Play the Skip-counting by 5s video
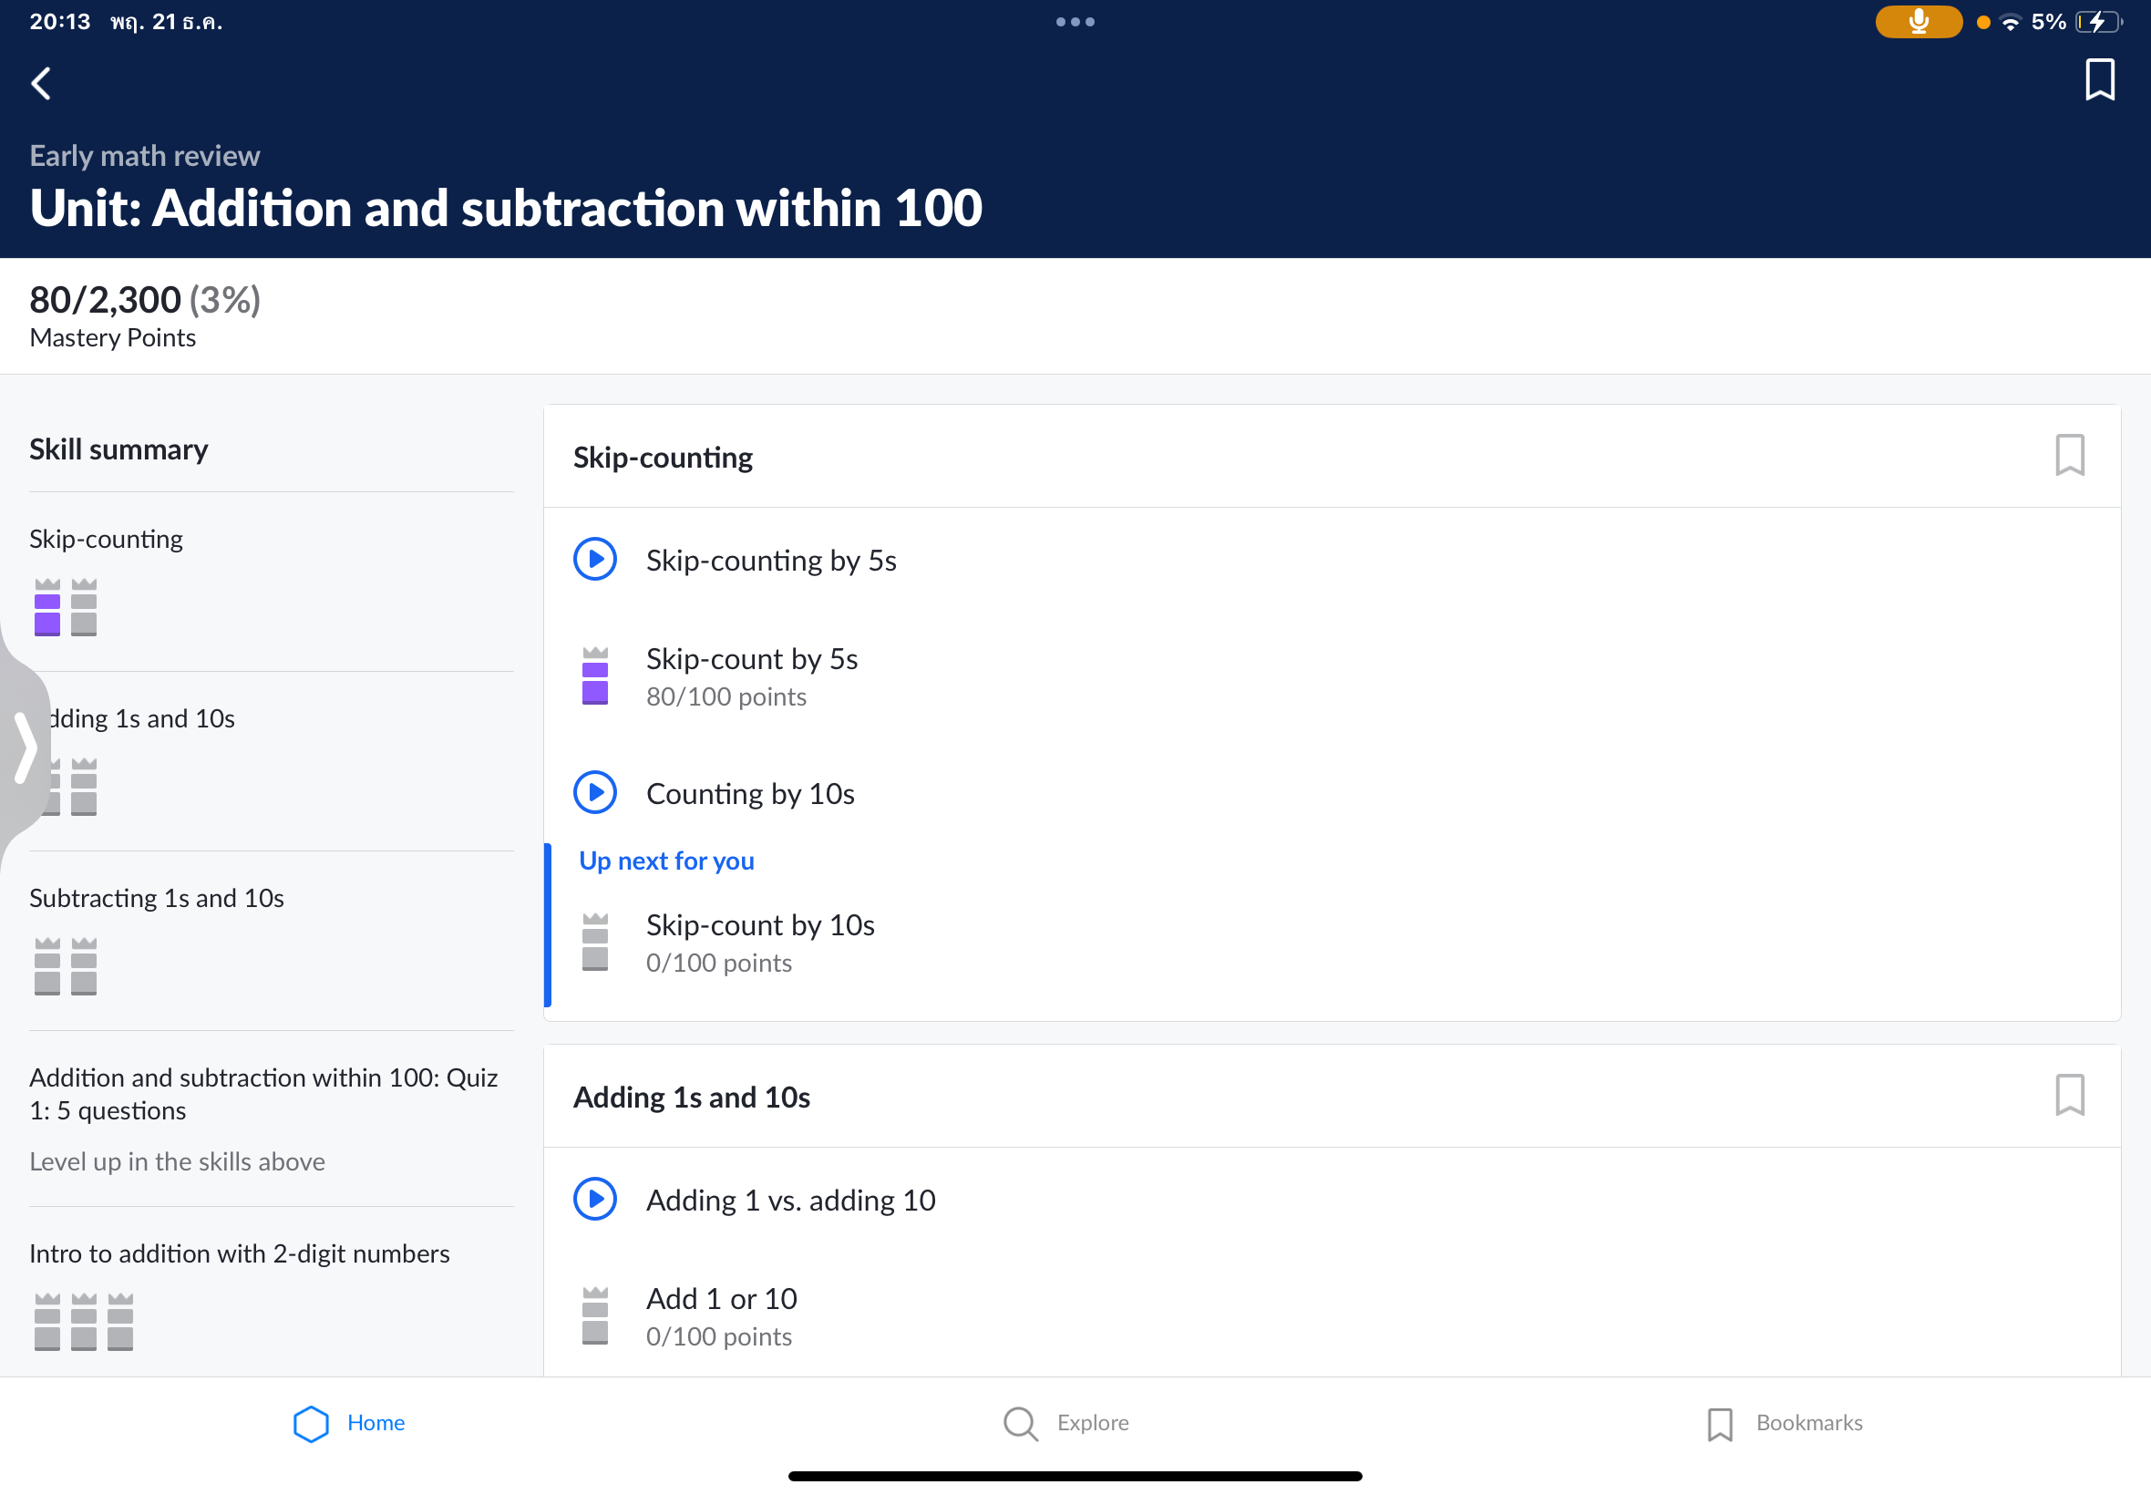The image size is (2151, 1495). (x=594, y=559)
